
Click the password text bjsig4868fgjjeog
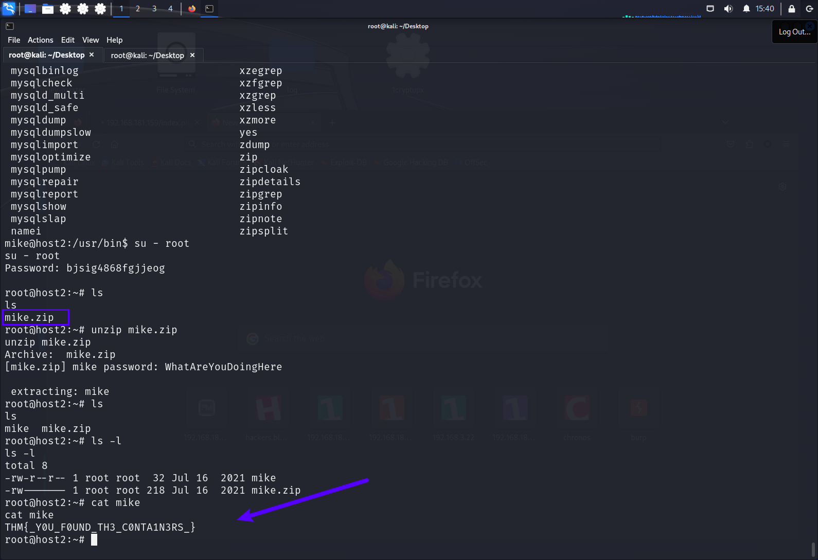click(116, 268)
